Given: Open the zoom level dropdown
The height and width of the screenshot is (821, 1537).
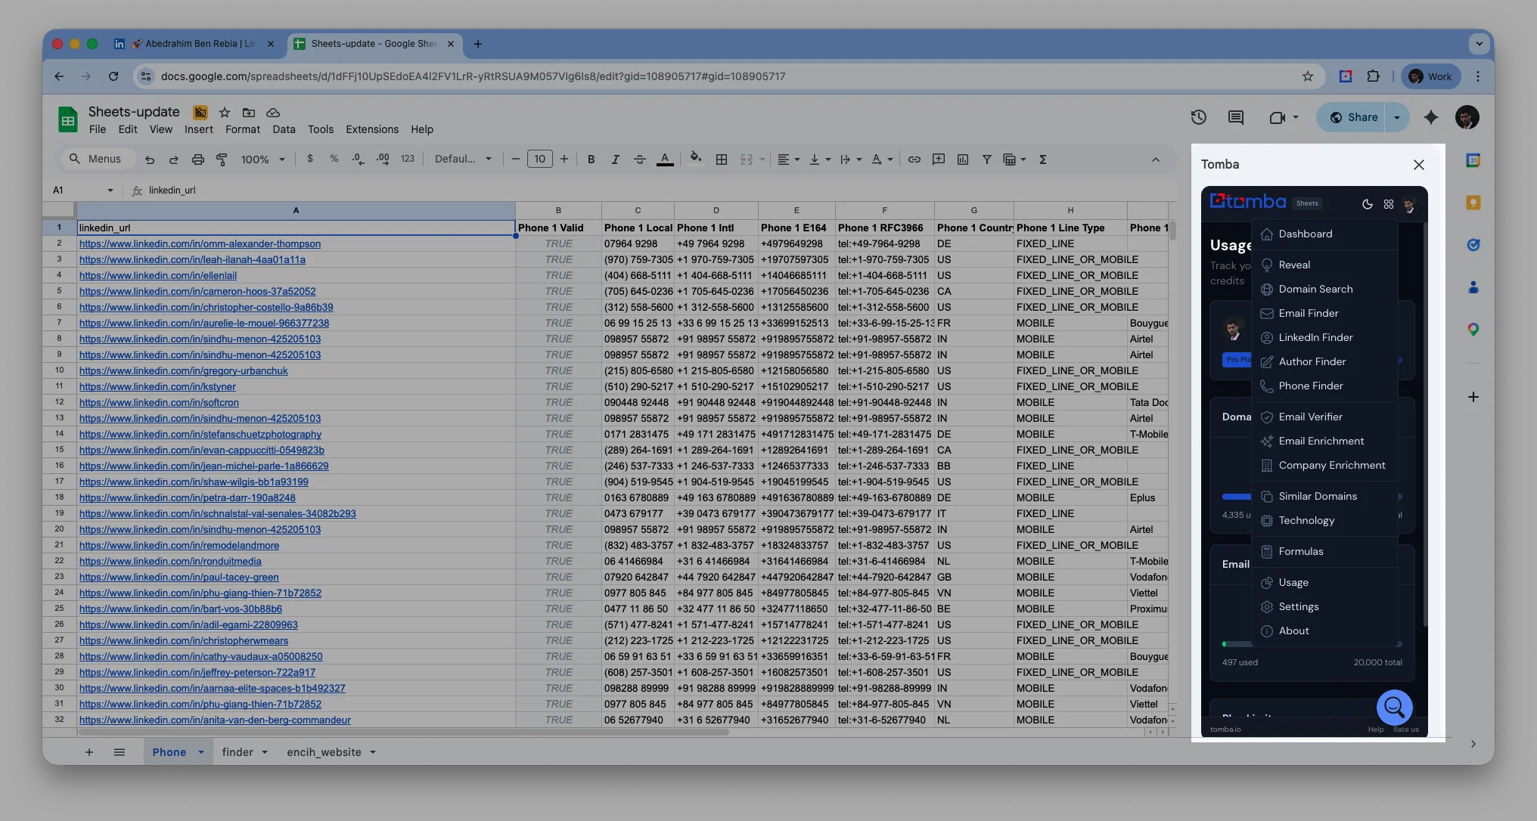Looking at the screenshot, I should tap(262, 160).
